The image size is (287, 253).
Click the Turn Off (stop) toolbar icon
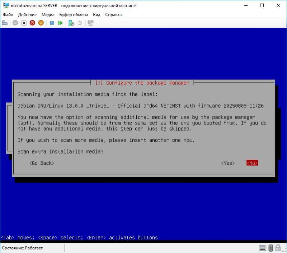click(24, 23)
